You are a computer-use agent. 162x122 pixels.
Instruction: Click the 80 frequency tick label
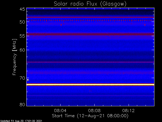(x=22, y=104)
